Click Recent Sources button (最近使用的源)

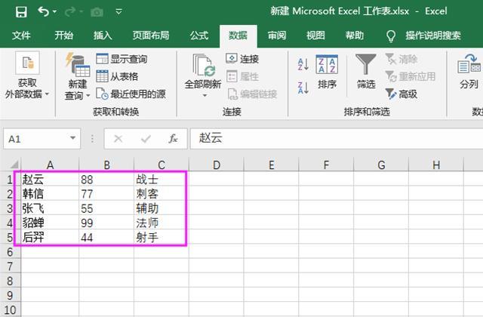[x=131, y=94]
